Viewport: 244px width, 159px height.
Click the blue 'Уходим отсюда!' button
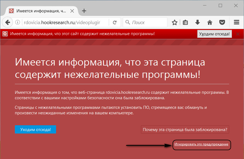(x=35, y=130)
